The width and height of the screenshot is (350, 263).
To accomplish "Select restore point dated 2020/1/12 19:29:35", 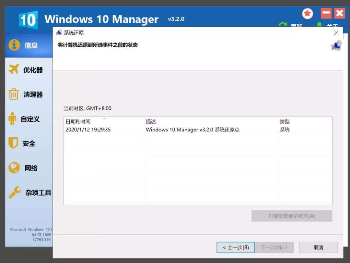I will (88, 130).
